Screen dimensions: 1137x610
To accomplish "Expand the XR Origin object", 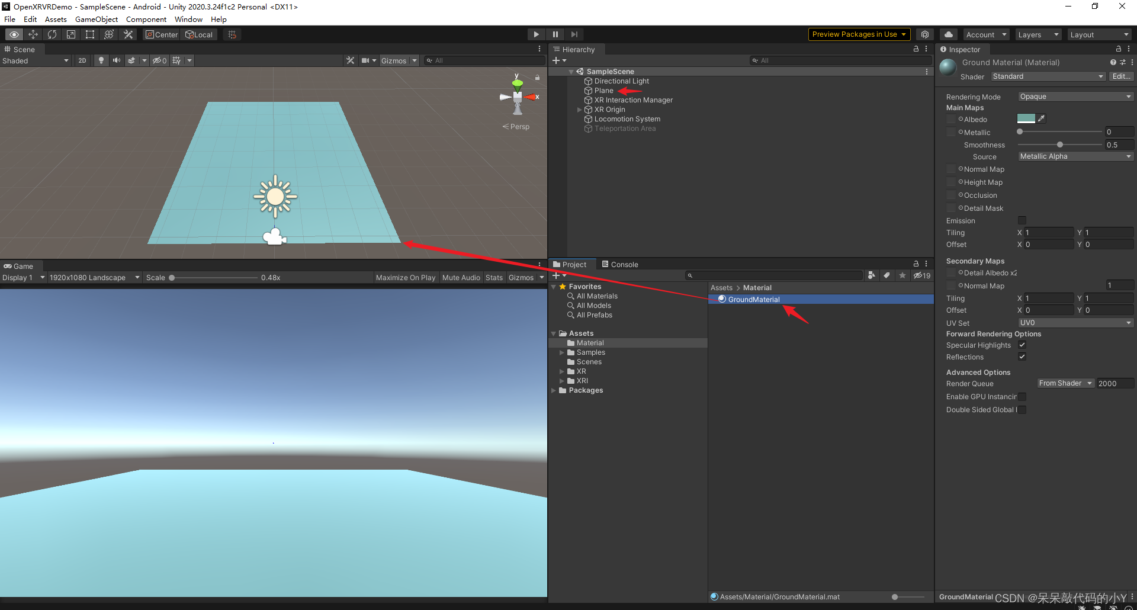I will pyautogui.click(x=579, y=110).
